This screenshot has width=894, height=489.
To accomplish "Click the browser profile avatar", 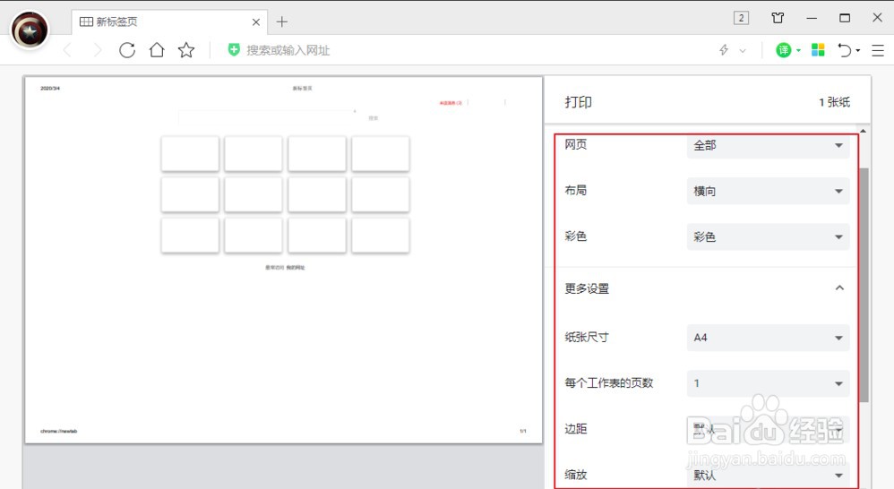I will 30,30.
